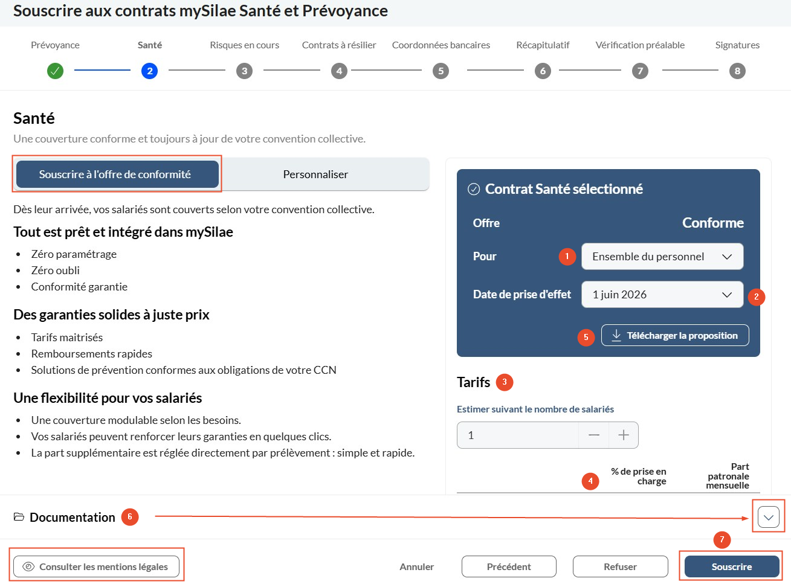Click the Des garanties solides à juste prix heading
The image size is (791, 587).
[x=111, y=315]
